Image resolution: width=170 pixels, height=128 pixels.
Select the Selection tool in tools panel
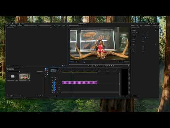click(46, 69)
